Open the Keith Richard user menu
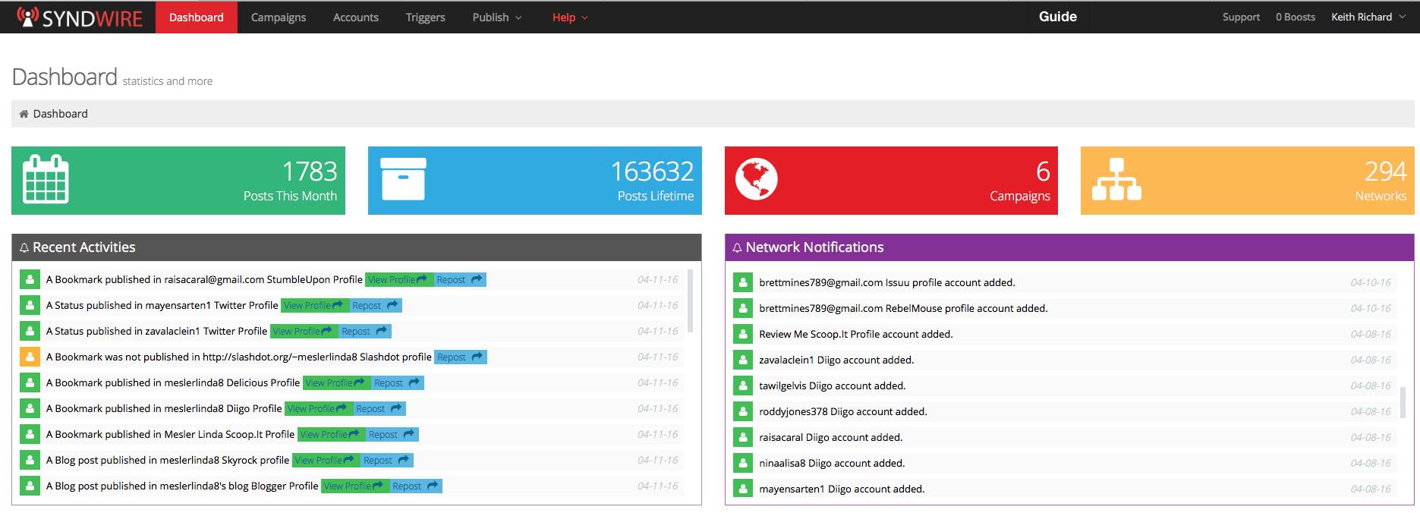The height and width of the screenshot is (513, 1420). [x=1368, y=17]
